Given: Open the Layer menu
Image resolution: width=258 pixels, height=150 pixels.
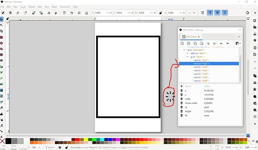Looking at the screenshot, I should pyautogui.click(x=23, y=7).
